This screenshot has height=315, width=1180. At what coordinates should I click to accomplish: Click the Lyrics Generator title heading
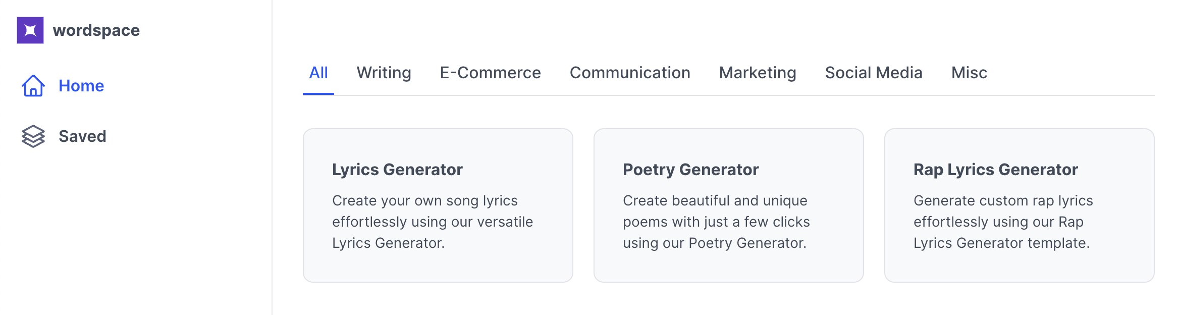(397, 170)
